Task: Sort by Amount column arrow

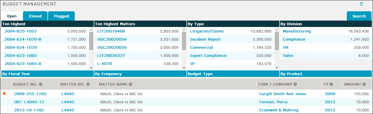Action: click(364, 84)
